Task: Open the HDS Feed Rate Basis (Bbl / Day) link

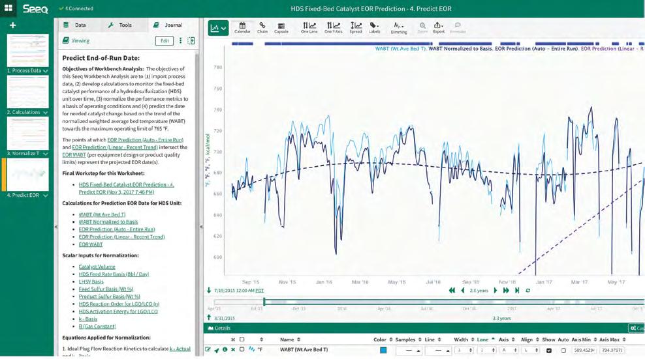Action: tap(114, 274)
